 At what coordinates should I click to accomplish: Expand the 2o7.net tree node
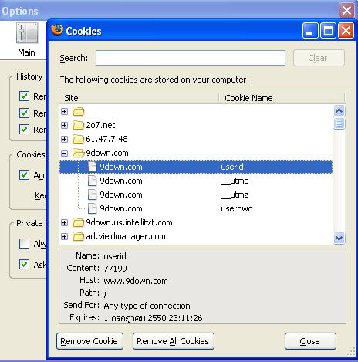click(65, 126)
